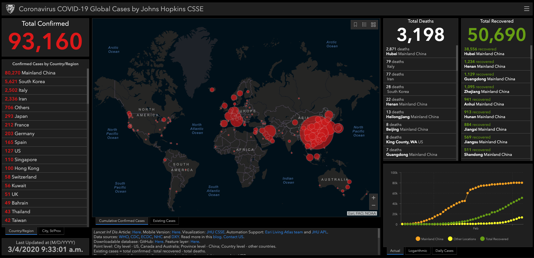
Task: Open the Esri Living Atlas team link
Action: [284, 232]
